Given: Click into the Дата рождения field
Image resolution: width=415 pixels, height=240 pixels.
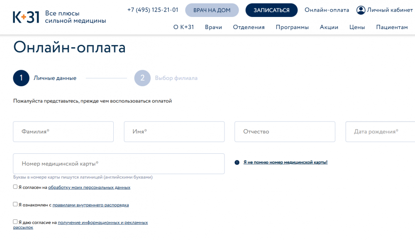Looking at the screenshot, I should click(380, 132).
